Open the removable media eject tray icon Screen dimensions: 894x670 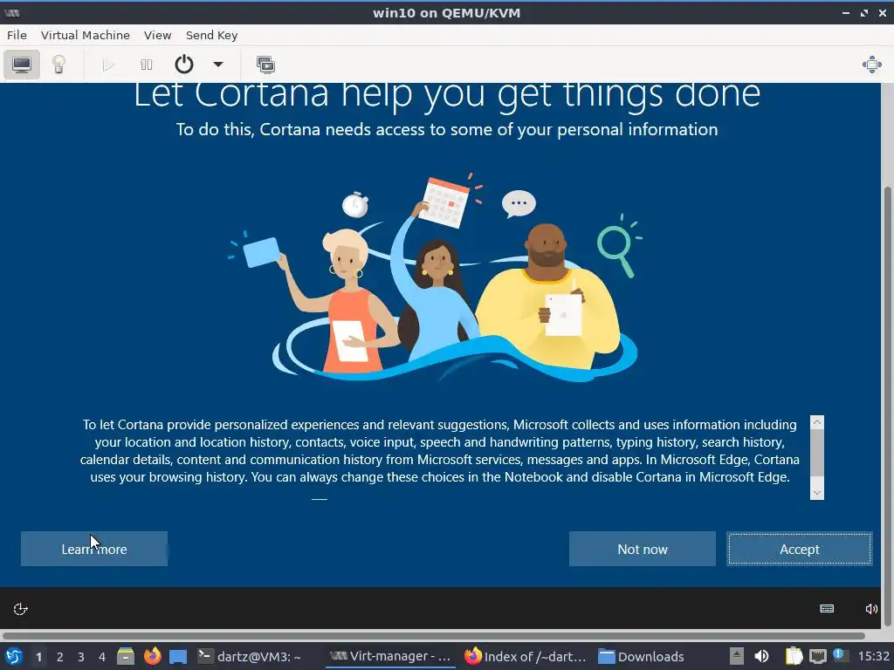pyautogui.click(x=737, y=656)
